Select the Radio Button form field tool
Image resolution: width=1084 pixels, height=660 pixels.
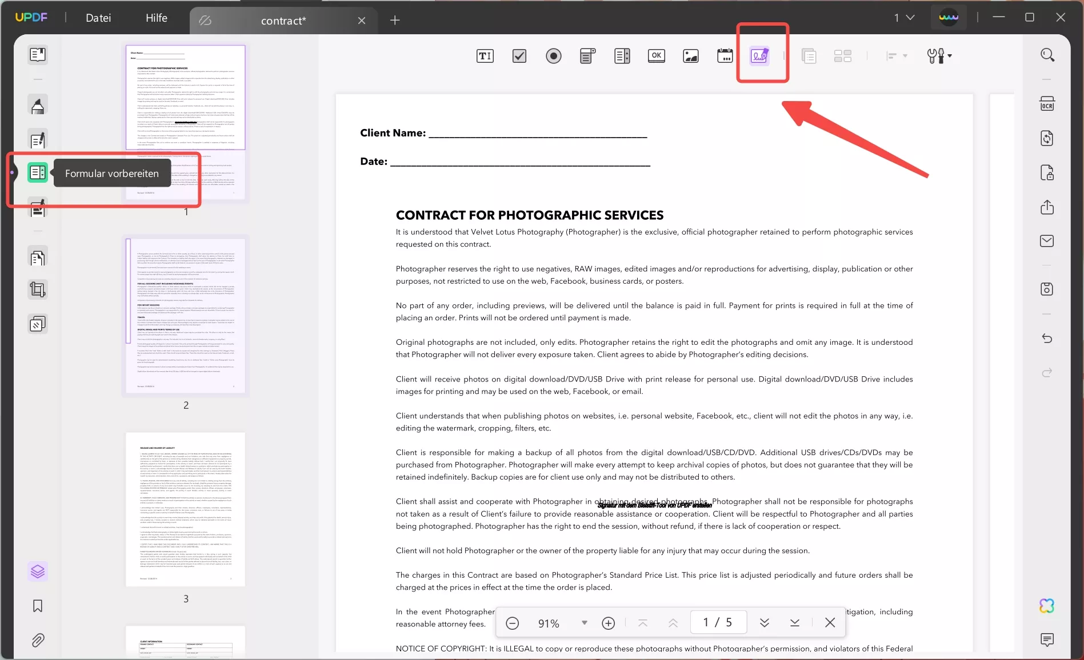coord(554,56)
